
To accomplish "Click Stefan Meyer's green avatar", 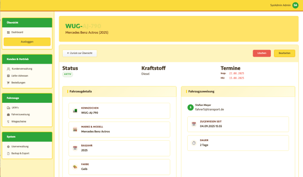I will (191, 107).
